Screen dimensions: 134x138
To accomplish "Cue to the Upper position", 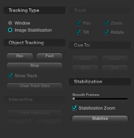I will (85, 58).
